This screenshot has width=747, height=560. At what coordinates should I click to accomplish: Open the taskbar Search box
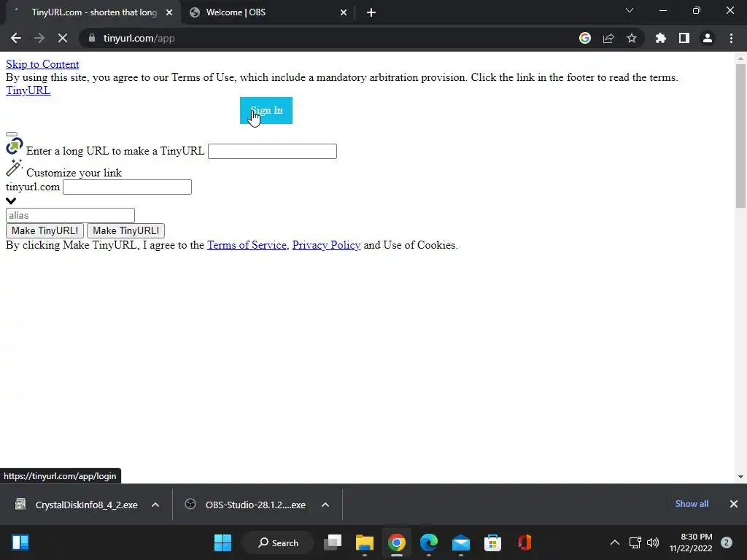coord(278,542)
